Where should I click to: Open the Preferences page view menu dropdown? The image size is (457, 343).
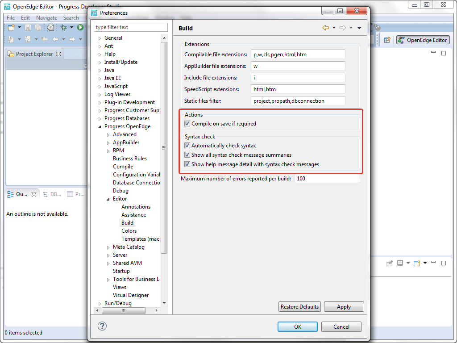point(359,28)
